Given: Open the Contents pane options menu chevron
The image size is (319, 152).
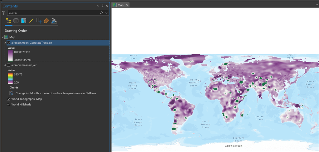Looking at the screenshot, I should (98, 6).
